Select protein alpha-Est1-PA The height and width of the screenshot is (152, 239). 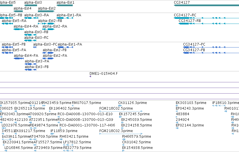pyautogui.click(x=65, y=47)
